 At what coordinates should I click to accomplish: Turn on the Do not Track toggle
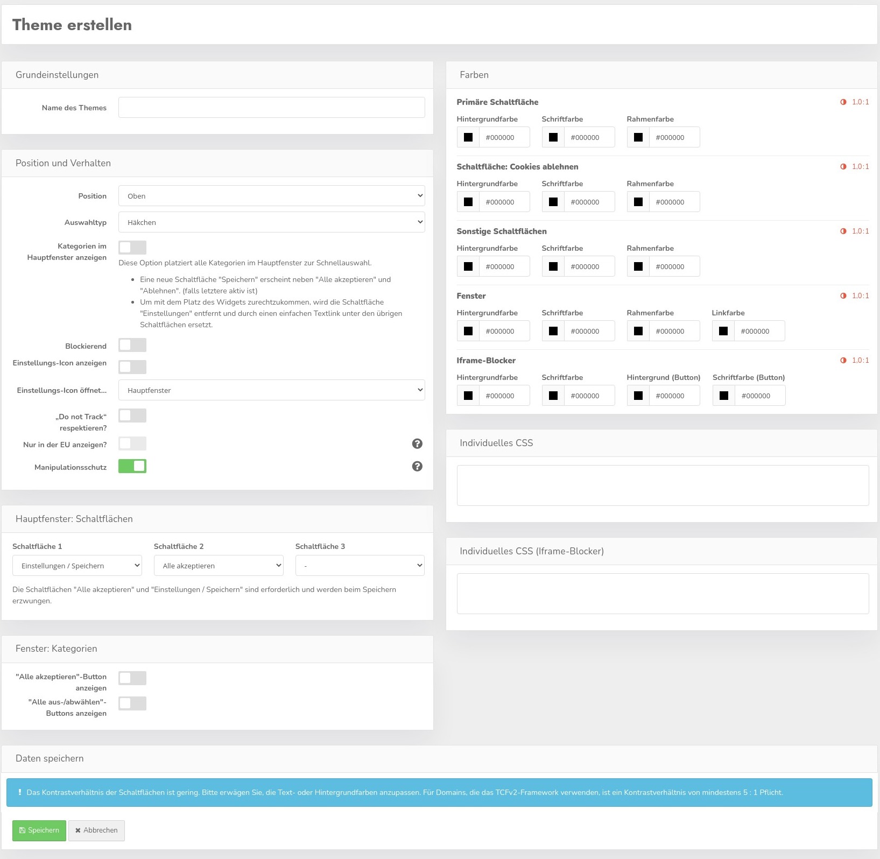click(132, 416)
